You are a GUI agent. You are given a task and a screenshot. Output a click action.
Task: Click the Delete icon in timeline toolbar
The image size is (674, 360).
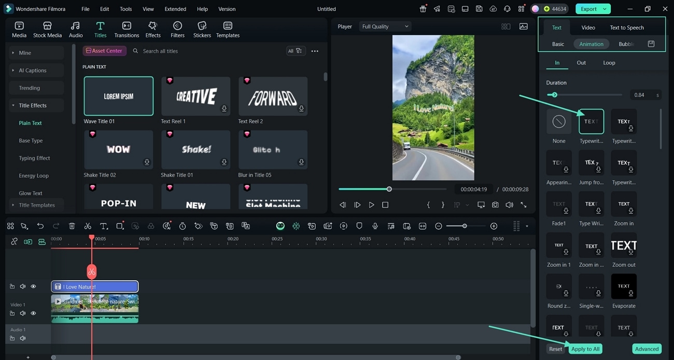point(72,226)
